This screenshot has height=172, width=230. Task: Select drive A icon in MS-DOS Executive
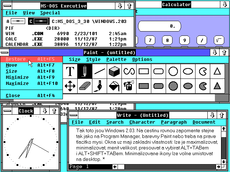click(x=16, y=21)
